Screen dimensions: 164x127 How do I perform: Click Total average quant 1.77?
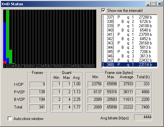[x=77, y=107]
